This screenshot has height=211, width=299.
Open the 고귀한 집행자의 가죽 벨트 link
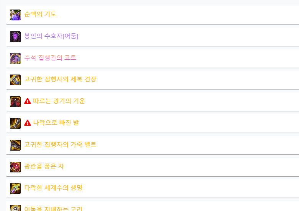(60, 144)
